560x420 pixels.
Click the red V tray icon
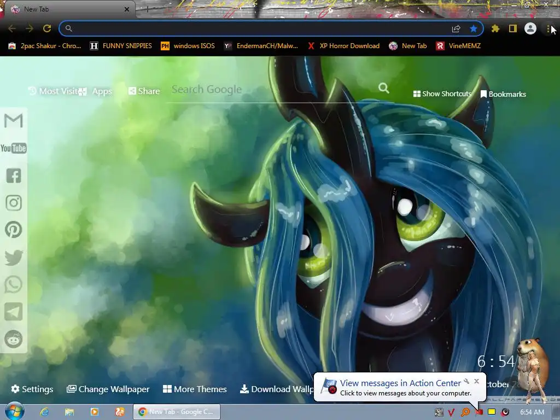coord(451,412)
